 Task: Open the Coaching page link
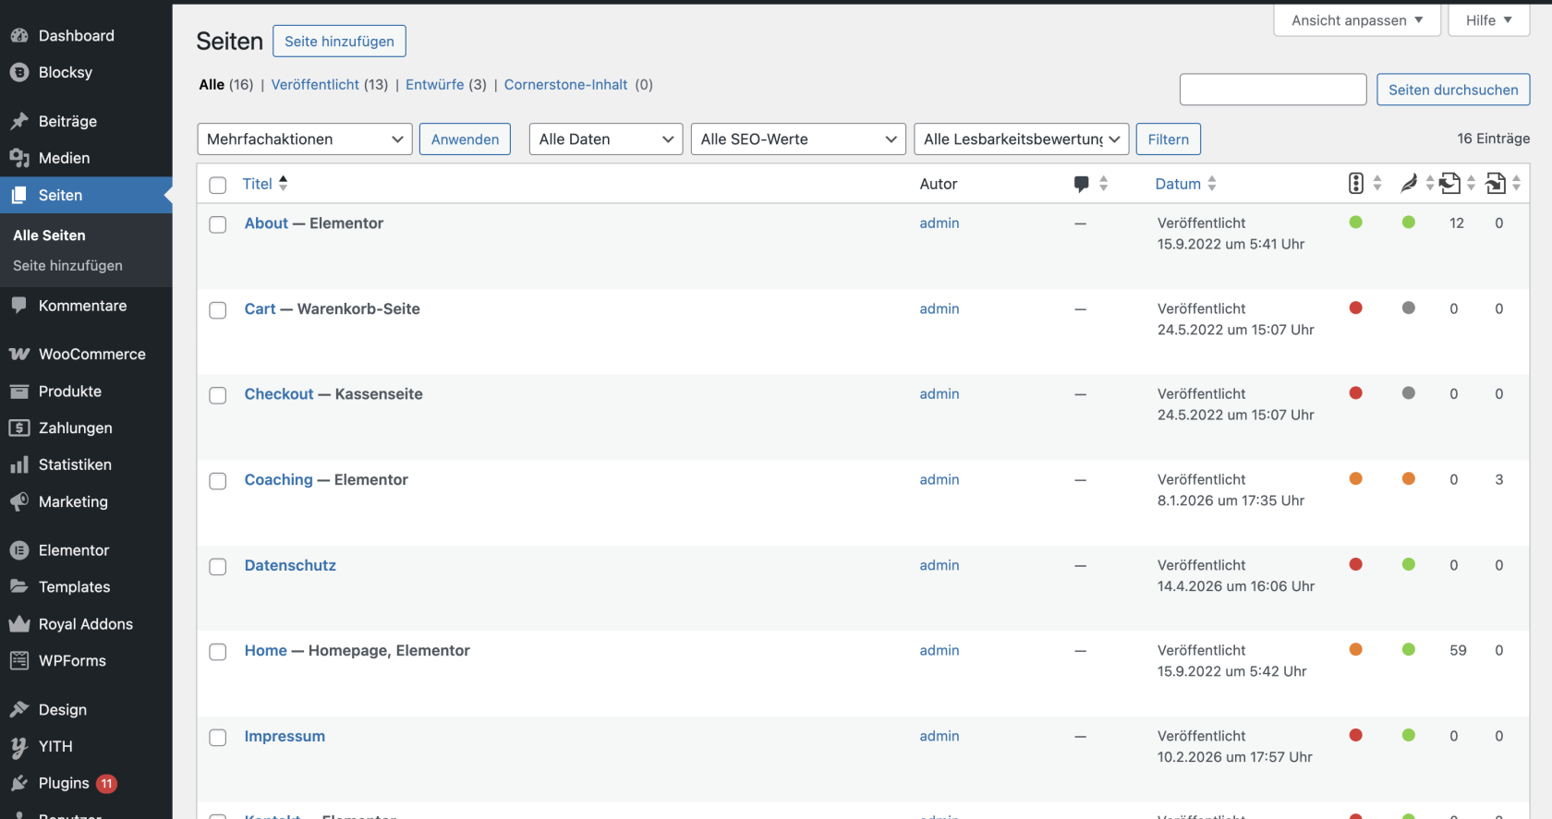coord(278,479)
